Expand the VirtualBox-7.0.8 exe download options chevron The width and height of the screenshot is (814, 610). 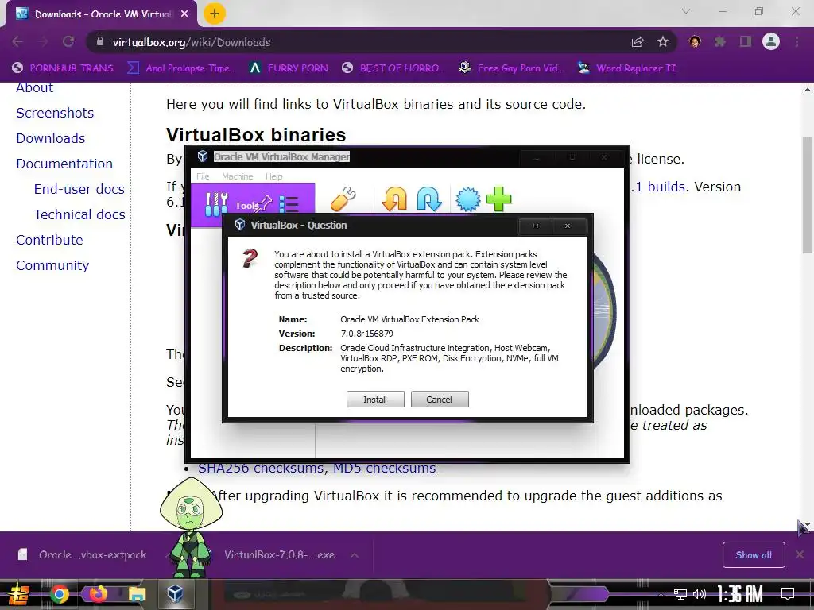355,555
